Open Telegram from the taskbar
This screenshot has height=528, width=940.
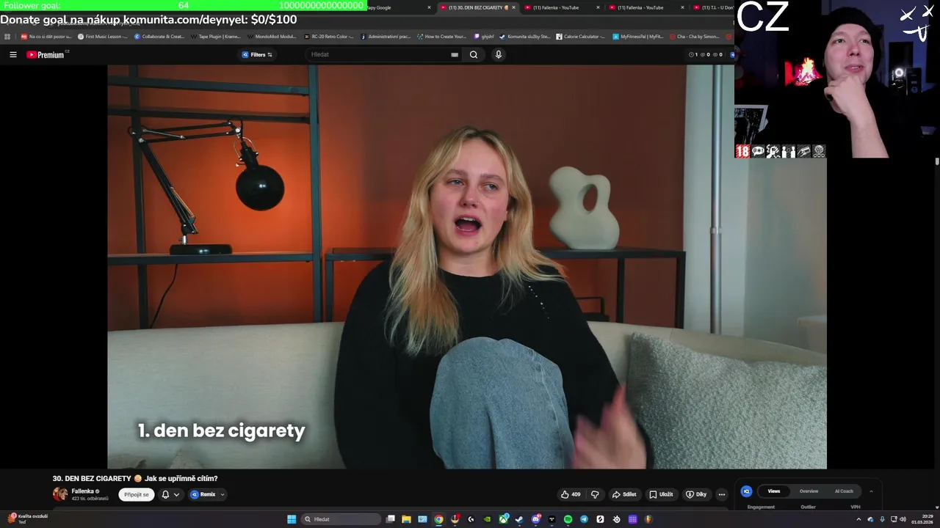[584, 519]
